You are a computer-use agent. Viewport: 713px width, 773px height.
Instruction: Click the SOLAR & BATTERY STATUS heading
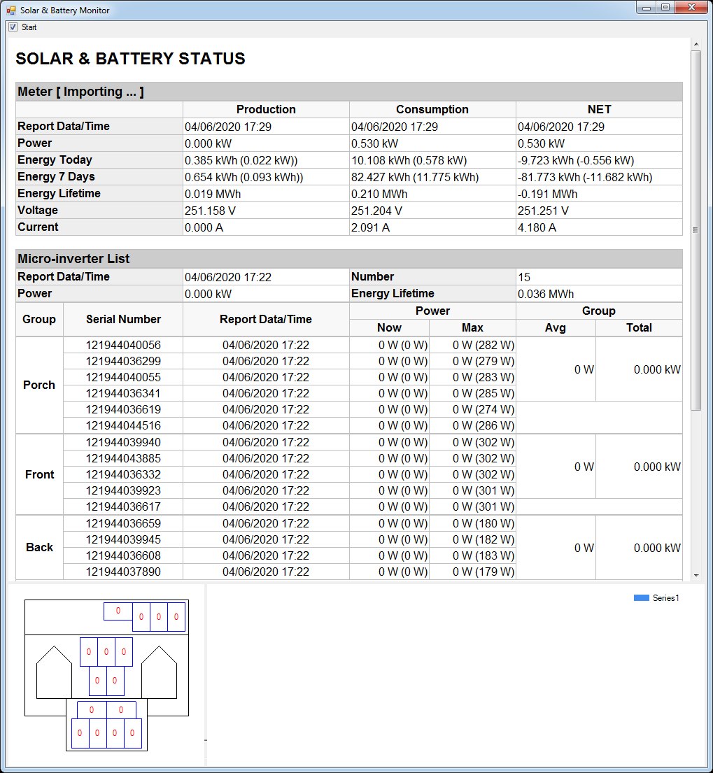pos(130,59)
